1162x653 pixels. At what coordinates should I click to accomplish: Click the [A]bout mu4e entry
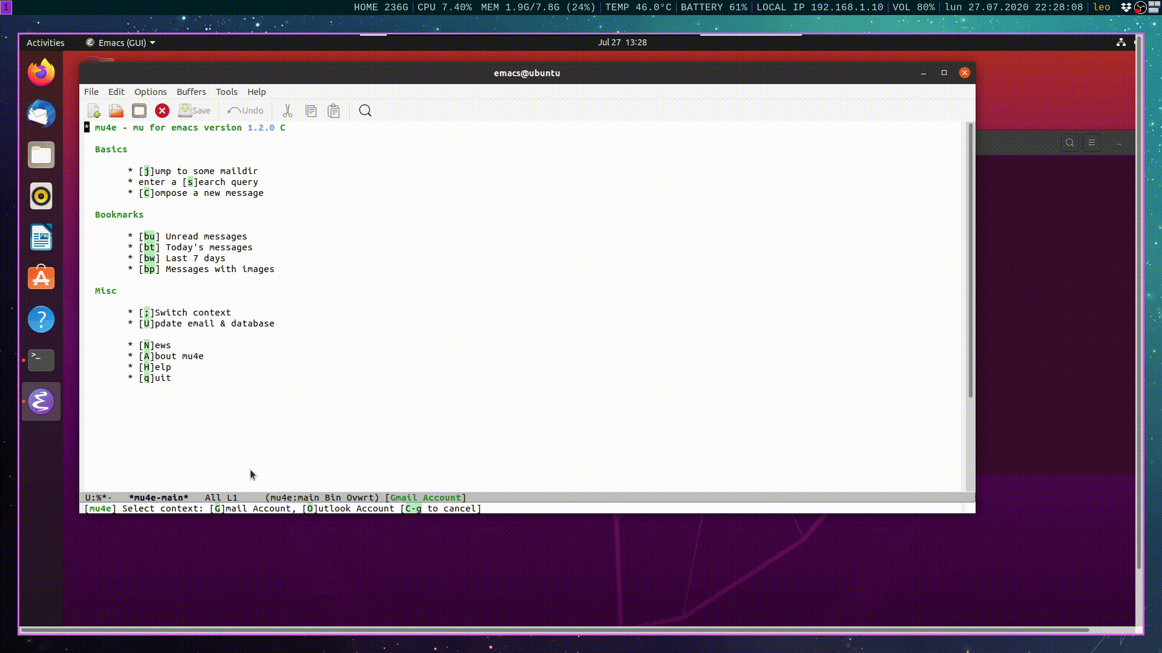(x=171, y=356)
